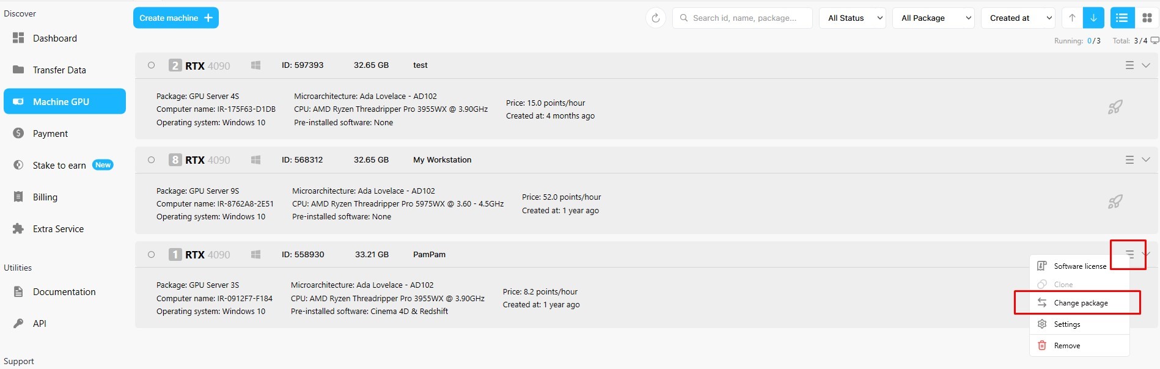
Task: Select Remove in the machine menu
Action: coord(1066,346)
